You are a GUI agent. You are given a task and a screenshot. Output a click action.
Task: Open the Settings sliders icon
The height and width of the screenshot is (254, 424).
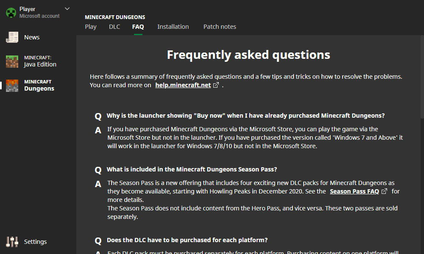tap(12, 242)
